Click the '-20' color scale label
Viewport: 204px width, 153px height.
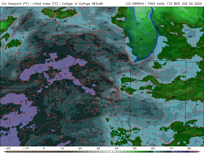click(x=7, y=148)
